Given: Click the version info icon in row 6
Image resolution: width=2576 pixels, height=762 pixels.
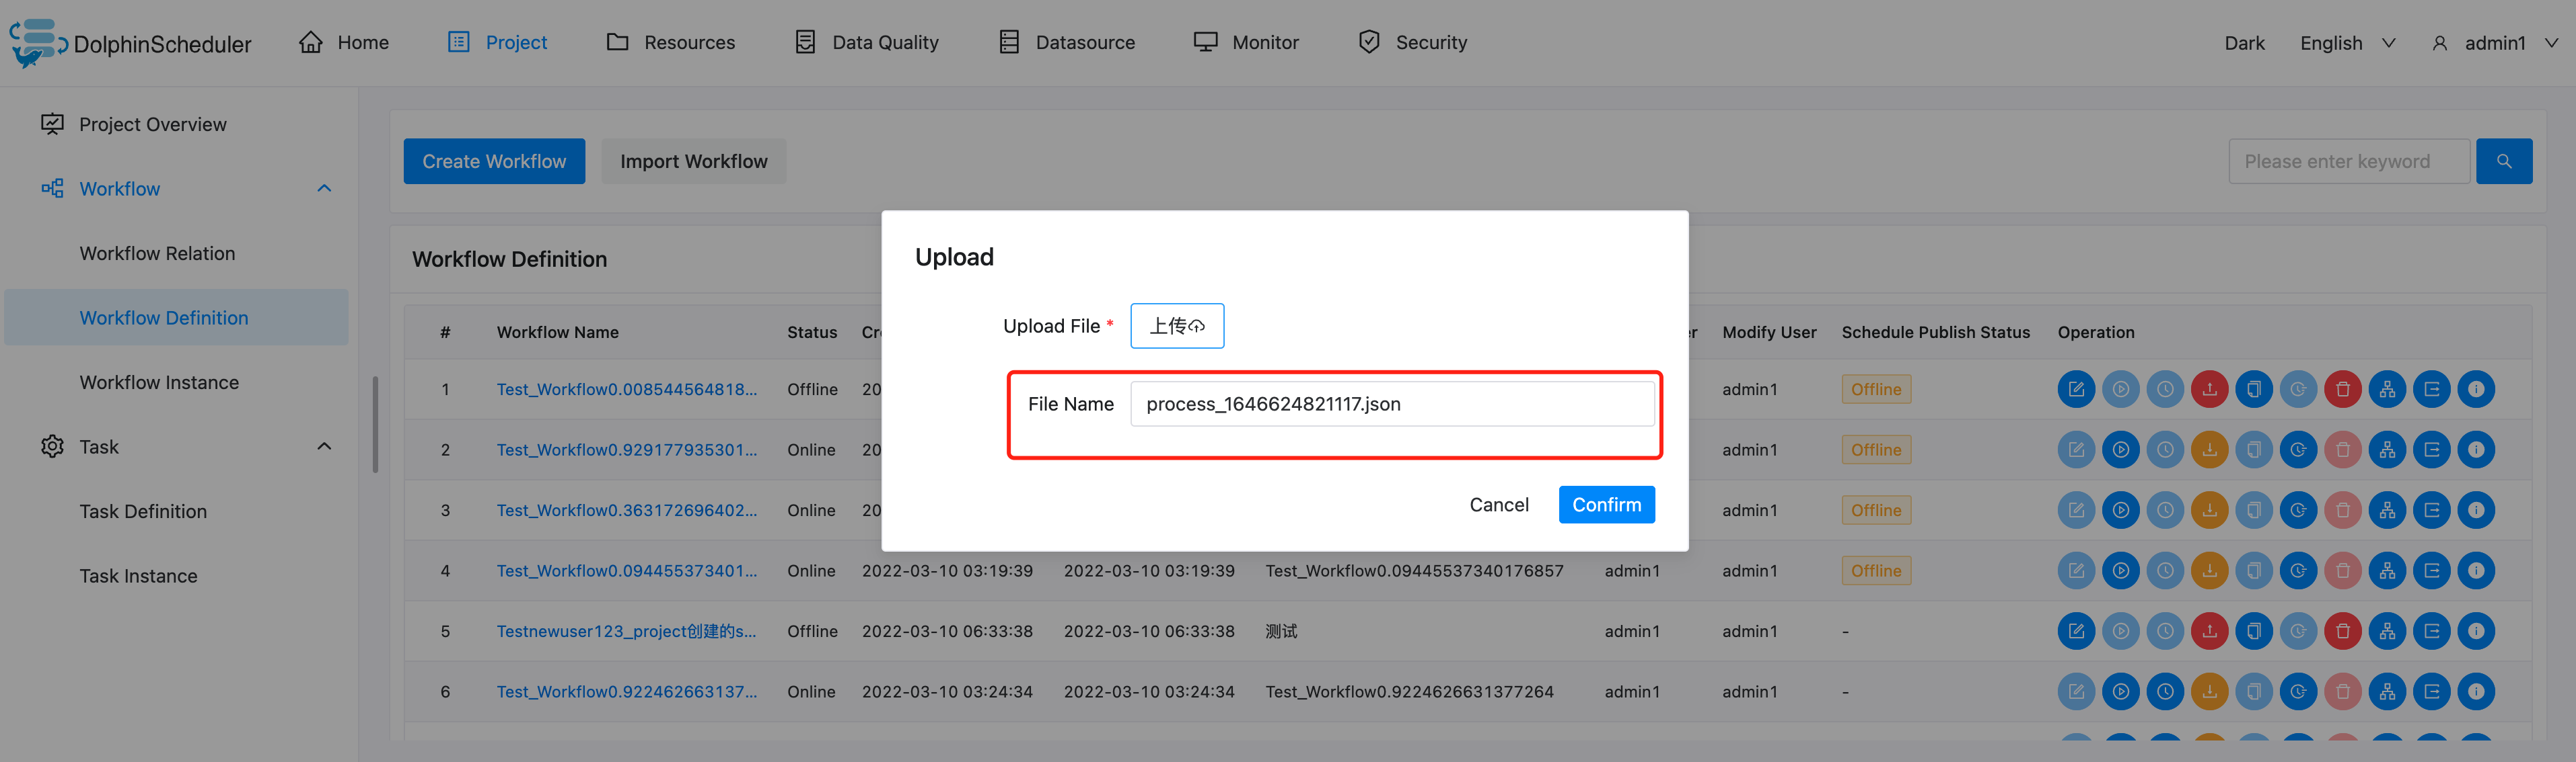Looking at the screenshot, I should pyautogui.click(x=2476, y=691).
